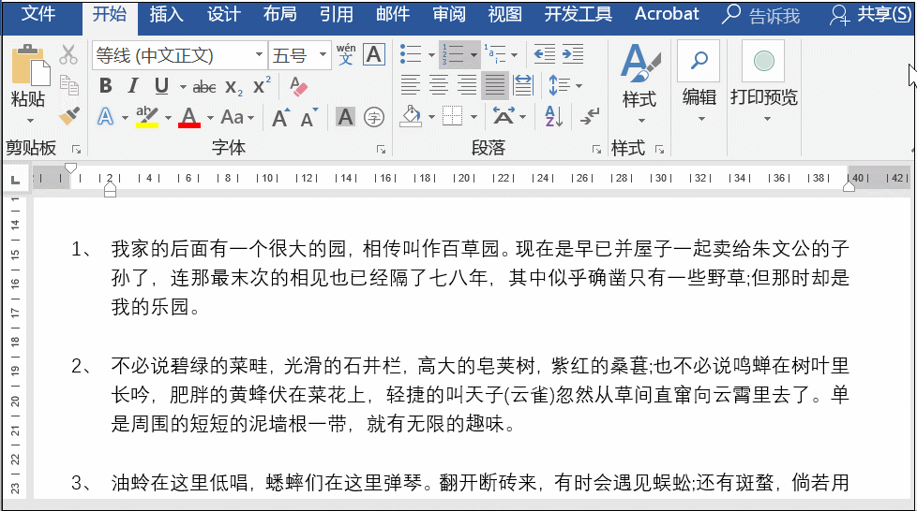Click the Borders icon
This screenshot has width=917, height=511.
(x=452, y=116)
